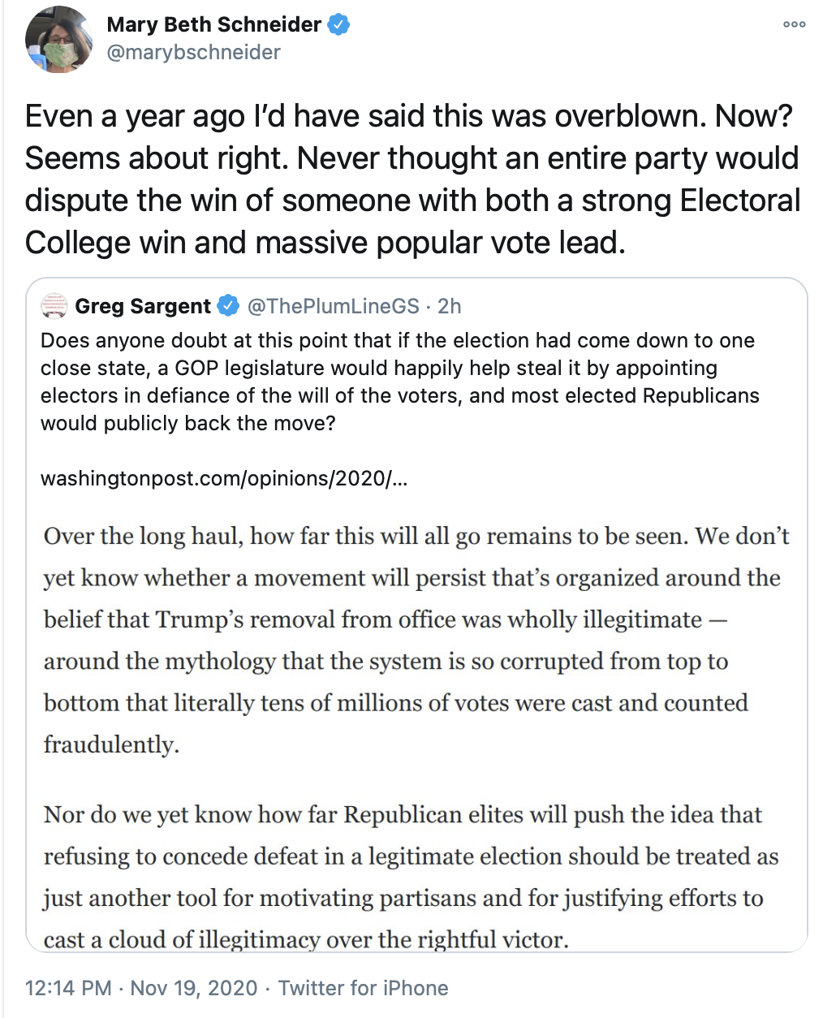Viewport: 823px width, 1018px height.
Task: Click Mary Beth Schneider's blue verified badge
Action: coord(339,25)
